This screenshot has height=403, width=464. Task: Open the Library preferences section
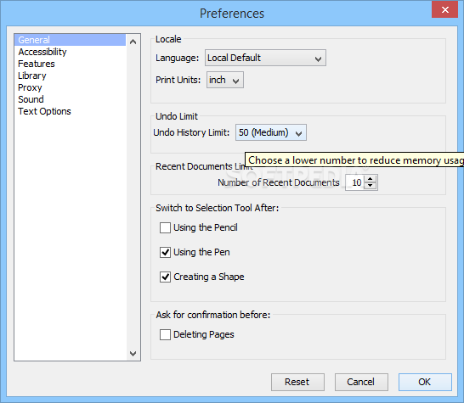[x=32, y=76]
